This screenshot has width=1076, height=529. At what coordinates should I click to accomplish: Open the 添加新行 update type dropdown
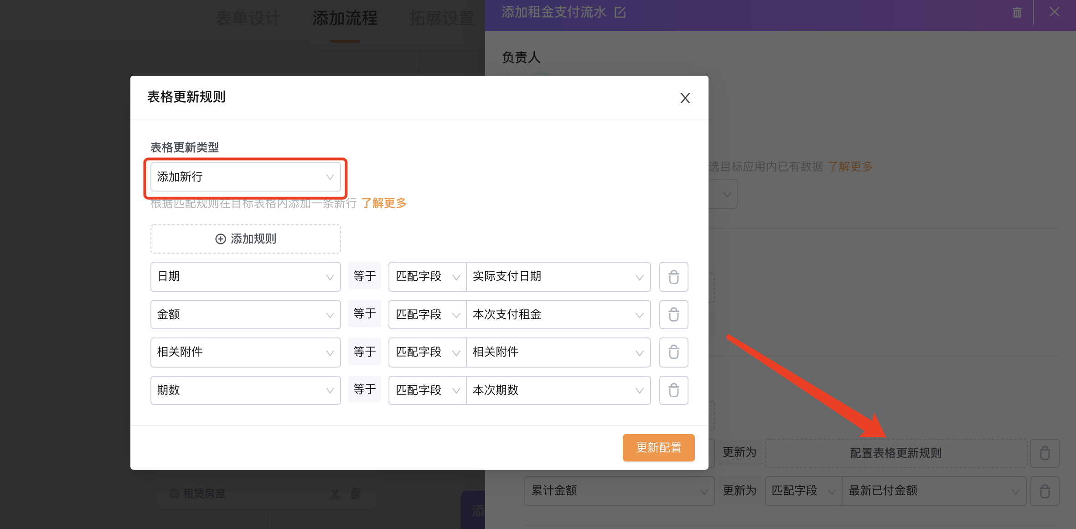click(245, 177)
